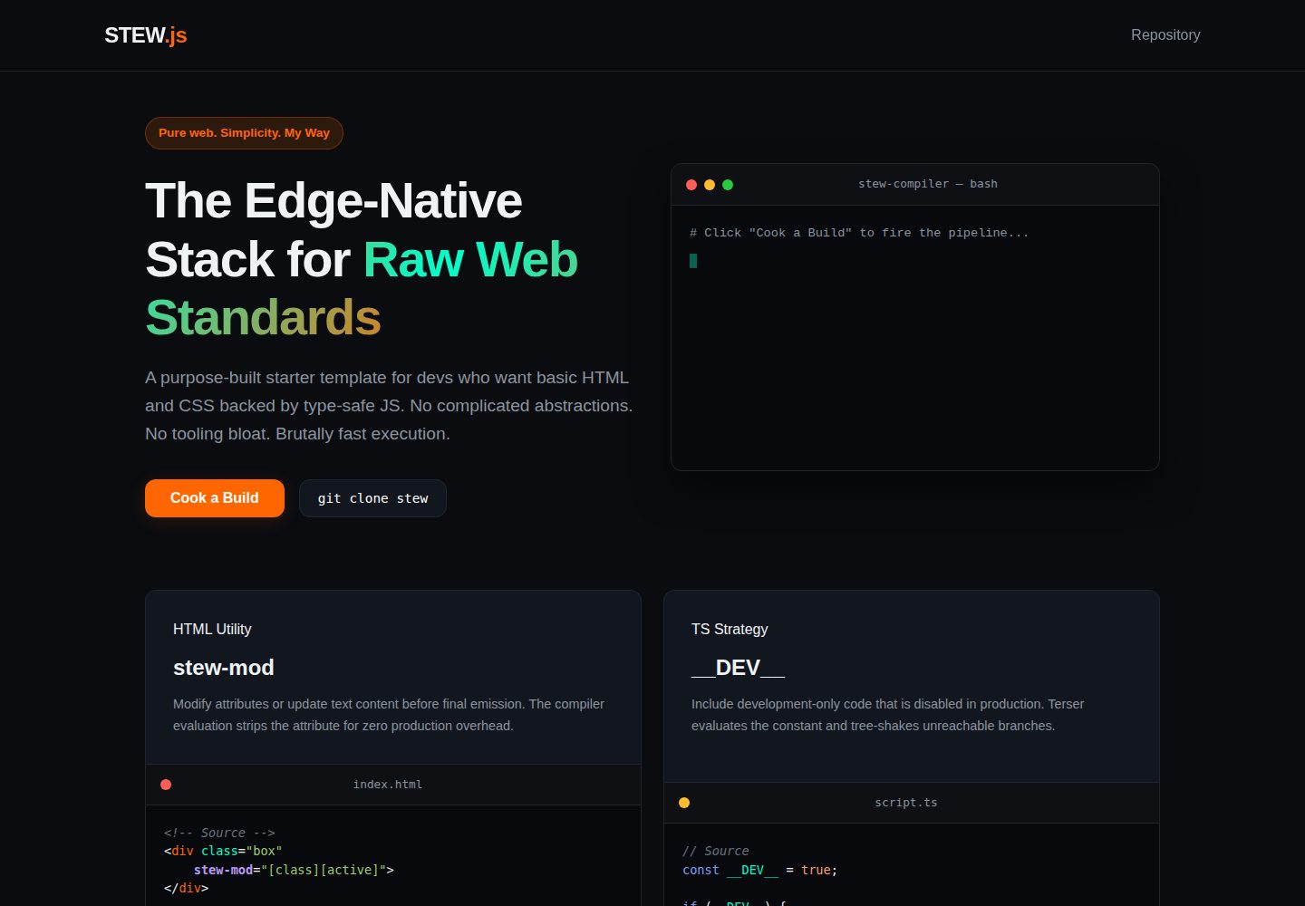Click the __DEV__ card heading
The image size is (1305, 906).
click(x=738, y=668)
